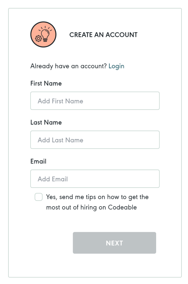This screenshot has height=284, width=188.
Task: Click the Already have an account text
Action: [x=69, y=66]
